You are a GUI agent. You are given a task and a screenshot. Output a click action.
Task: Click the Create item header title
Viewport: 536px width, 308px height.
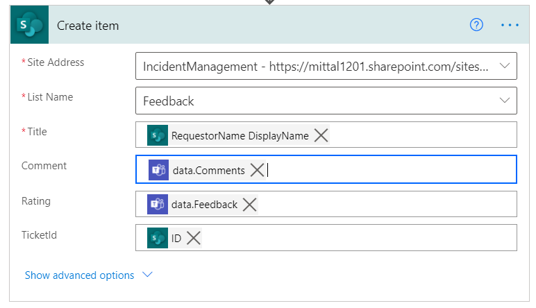tap(87, 26)
